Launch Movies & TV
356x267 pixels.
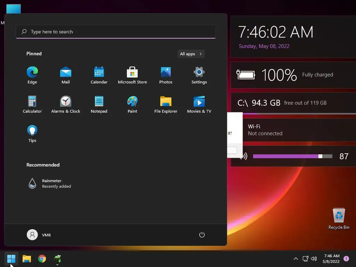[x=199, y=104]
